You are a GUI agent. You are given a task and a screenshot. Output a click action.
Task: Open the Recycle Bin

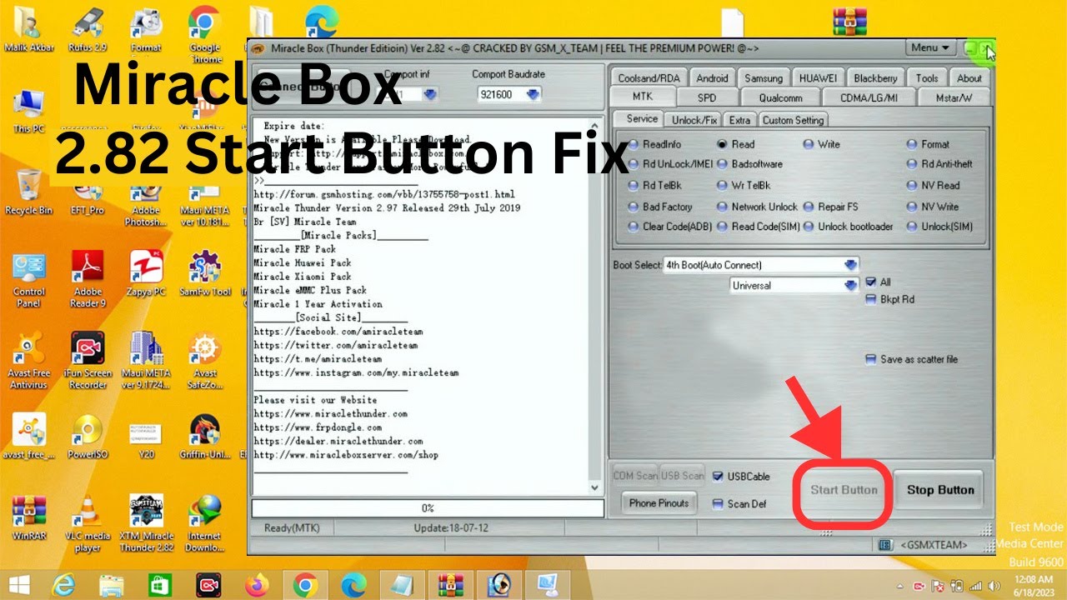(29, 192)
